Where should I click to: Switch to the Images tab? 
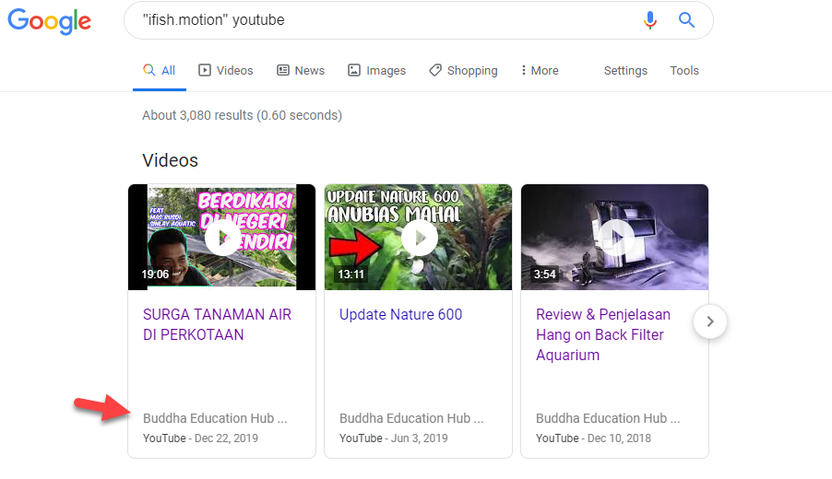(376, 71)
